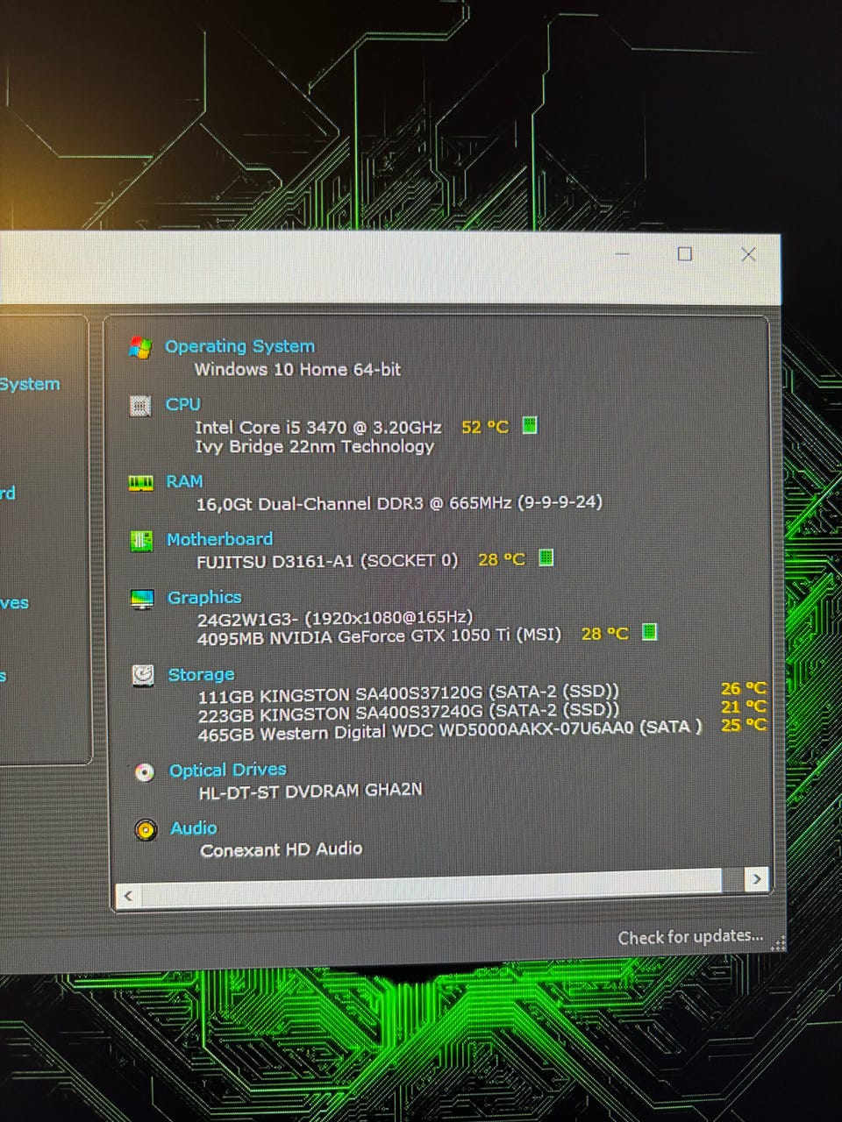Select Ivy Bridge 22nm Technology text

click(x=315, y=446)
